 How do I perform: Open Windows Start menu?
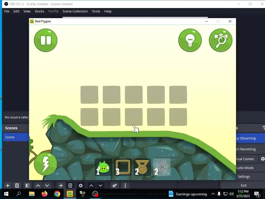[x=6, y=194]
